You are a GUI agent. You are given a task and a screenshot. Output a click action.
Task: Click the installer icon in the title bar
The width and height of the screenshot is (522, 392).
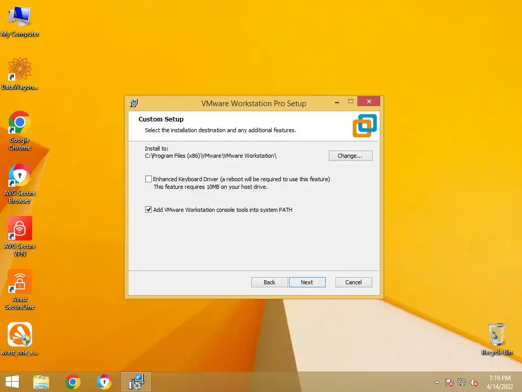[x=134, y=103]
